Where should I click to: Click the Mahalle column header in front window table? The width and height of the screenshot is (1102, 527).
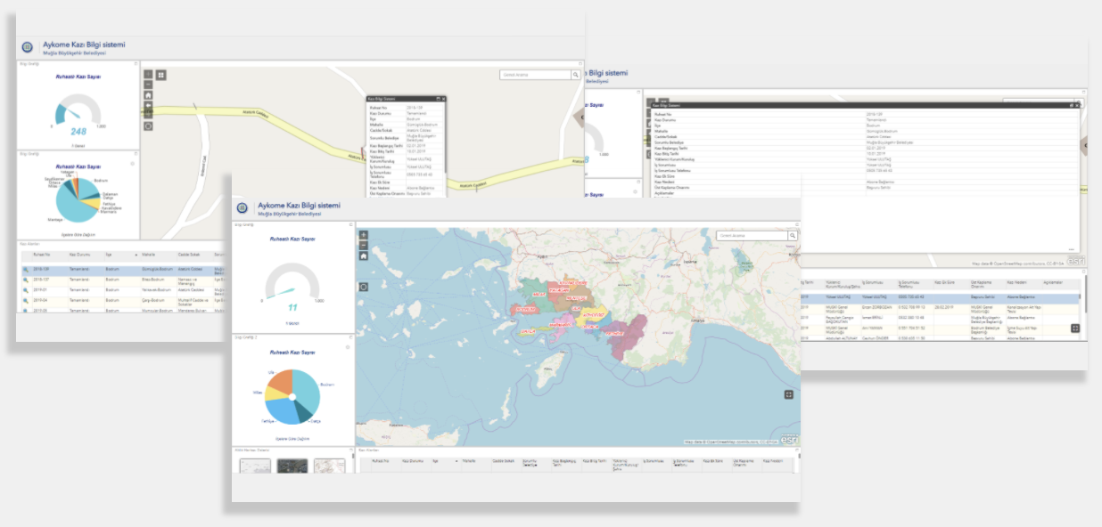coord(469,461)
